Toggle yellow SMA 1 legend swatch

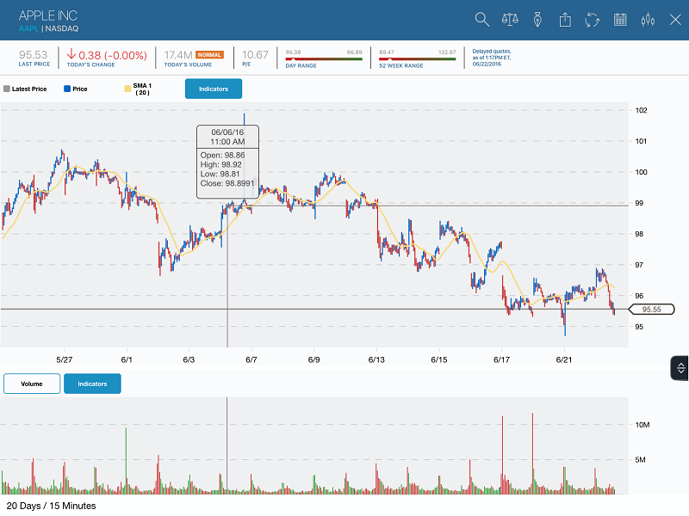(127, 89)
